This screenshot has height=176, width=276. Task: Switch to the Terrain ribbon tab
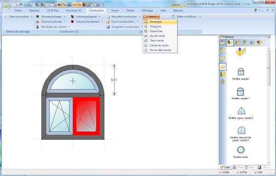(115, 11)
